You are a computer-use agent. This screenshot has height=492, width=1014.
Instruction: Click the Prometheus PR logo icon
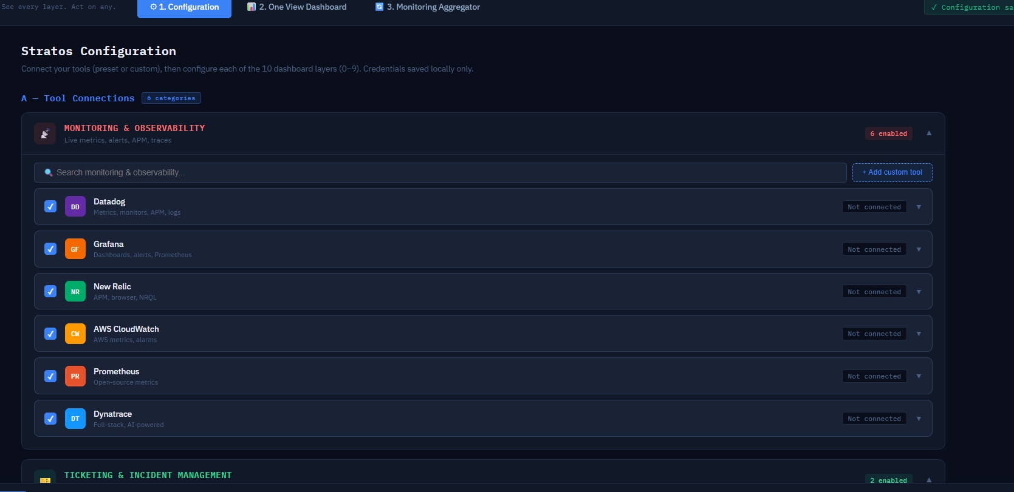pos(75,376)
